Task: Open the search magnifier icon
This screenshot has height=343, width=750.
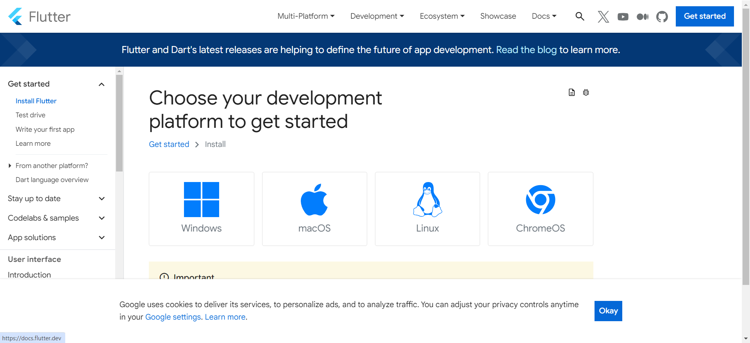Action: point(580,16)
